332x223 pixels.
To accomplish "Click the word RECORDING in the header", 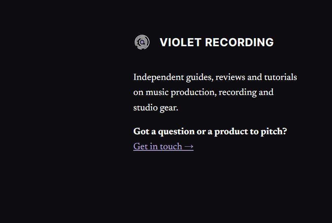I will (239, 42).
